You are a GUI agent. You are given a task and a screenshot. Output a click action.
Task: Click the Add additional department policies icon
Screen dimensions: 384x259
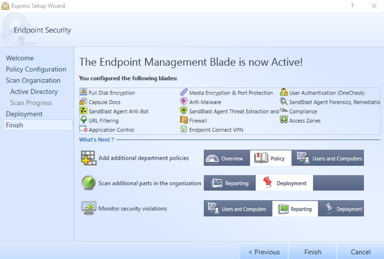[x=88, y=158]
